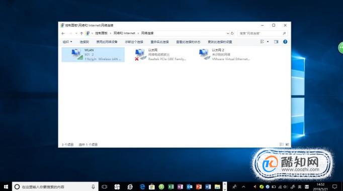Open Microsoft Store from the taskbar
The image size is (343, 191).
pos(151,186)
